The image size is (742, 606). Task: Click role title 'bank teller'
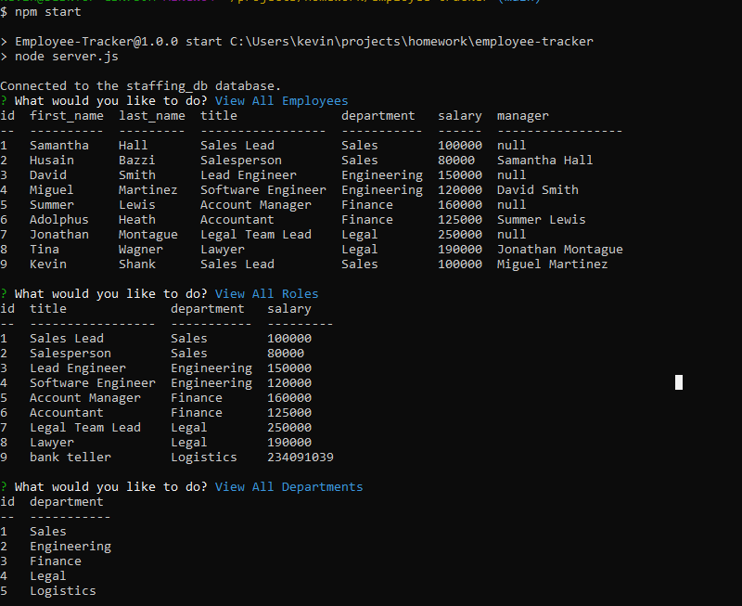[70, 458]
